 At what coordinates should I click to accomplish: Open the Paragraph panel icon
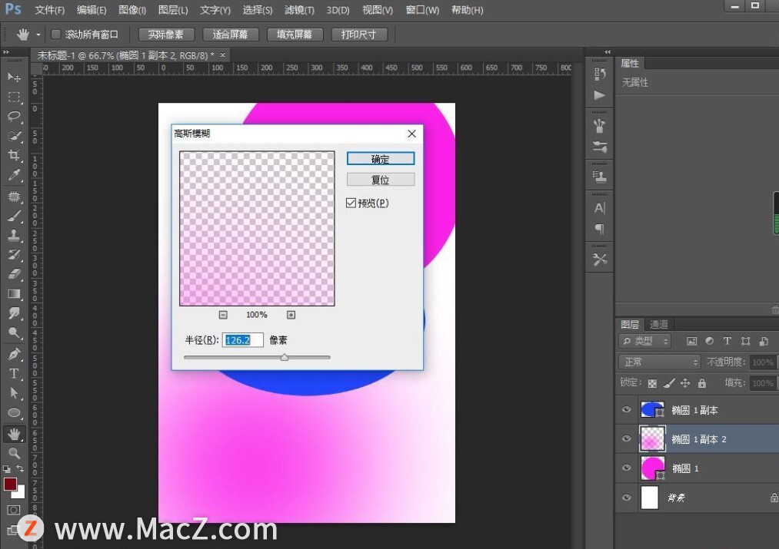coord(600,229)
